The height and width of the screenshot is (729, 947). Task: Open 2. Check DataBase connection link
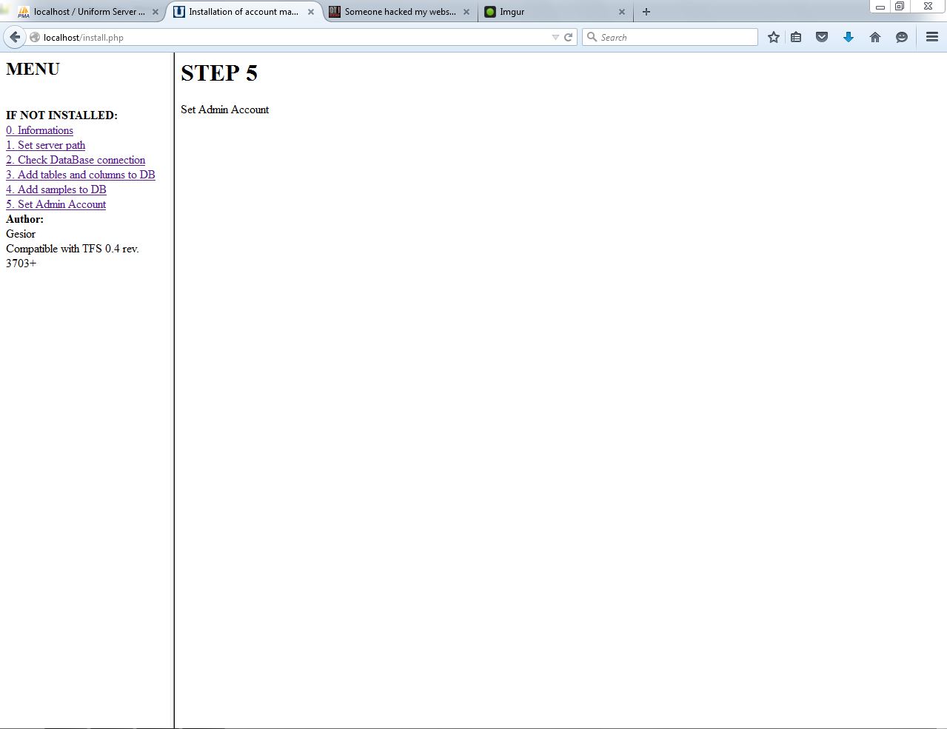click(76, 160)
